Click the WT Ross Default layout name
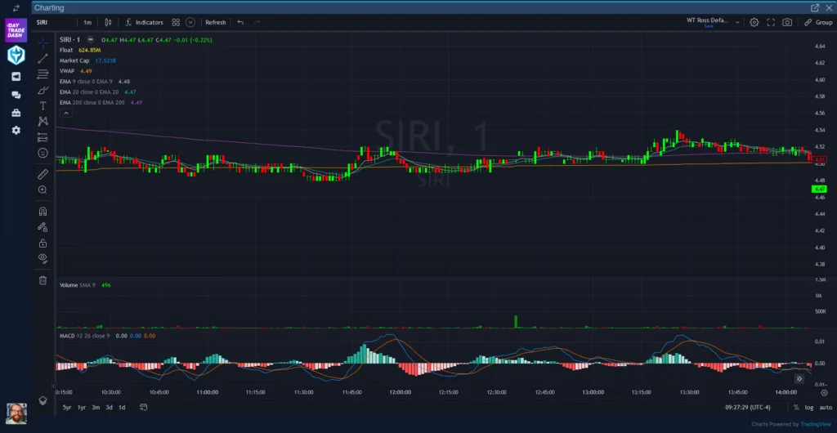This screenshot has width=837, height=433. [x=707, y=20]
